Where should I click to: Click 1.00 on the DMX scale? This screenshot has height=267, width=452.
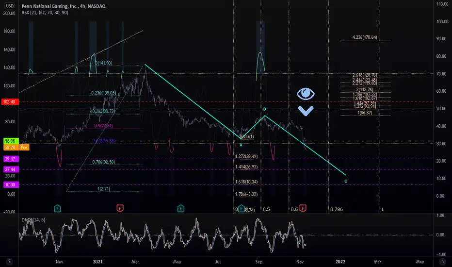point(440,216)
